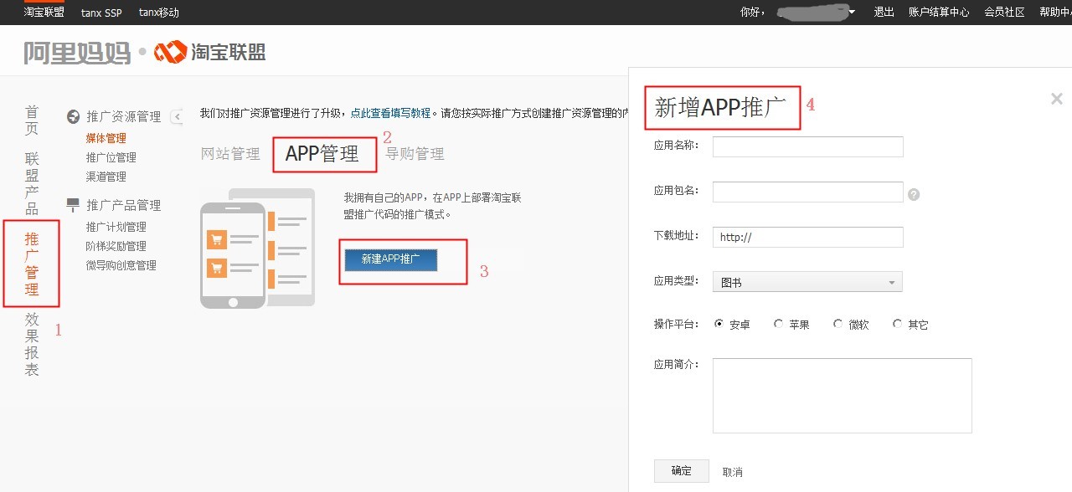Click the 阿里妈妈 logo
The width and height of the screenshot is (1072, 492).
(x=77, y=53)
